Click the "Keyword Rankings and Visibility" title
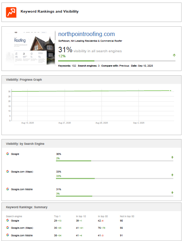Image resolution: width=183 pixels, height=241 pixels. 50,12
